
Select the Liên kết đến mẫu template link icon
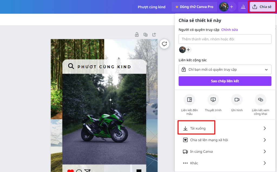[x=189, y=100]
